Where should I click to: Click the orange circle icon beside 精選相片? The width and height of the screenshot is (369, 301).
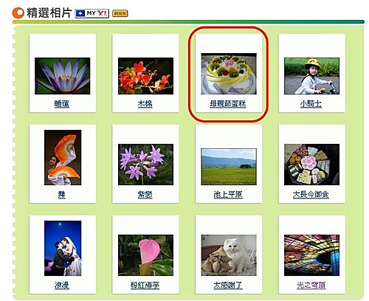tap(18, 13)
